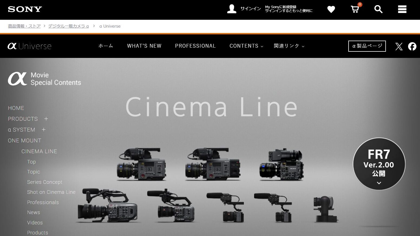Screen dimensions: 420x236
Task: Click the α製品ページ button
Action: click(367, 46)
